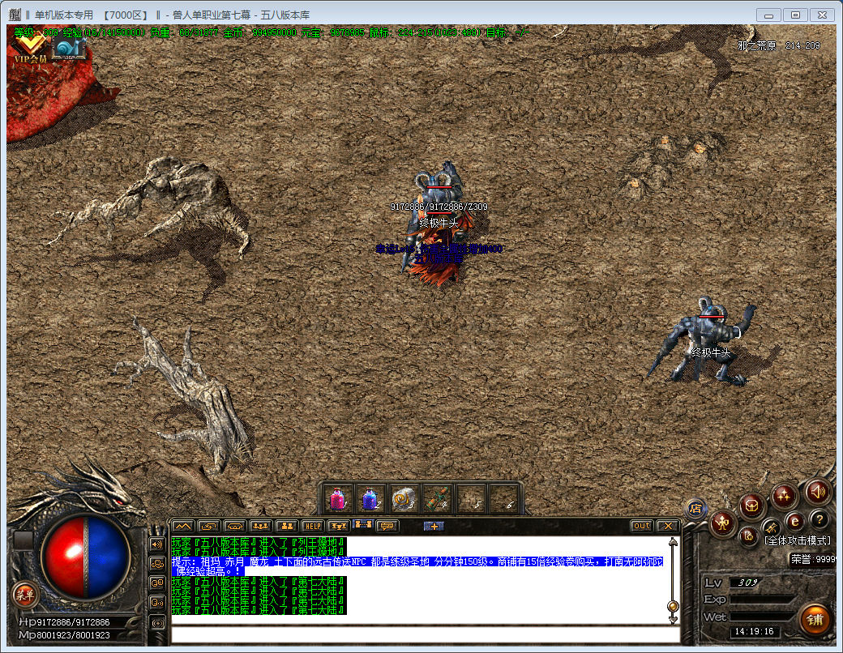The image size is (843, 653).
Task: Click the small dark square beside the HP orb
Action: [23, 540]
